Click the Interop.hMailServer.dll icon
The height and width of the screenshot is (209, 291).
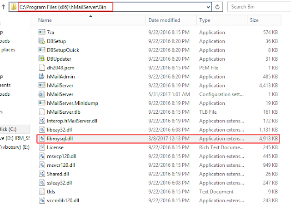(42, 121)
